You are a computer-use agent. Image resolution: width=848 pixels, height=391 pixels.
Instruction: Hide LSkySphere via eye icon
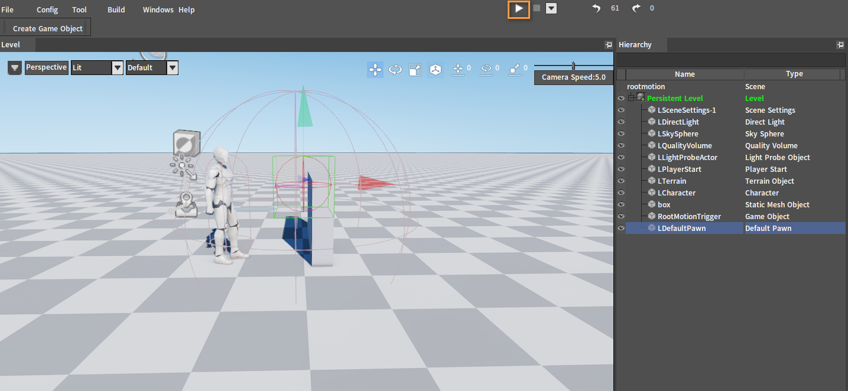coord(621,133)
